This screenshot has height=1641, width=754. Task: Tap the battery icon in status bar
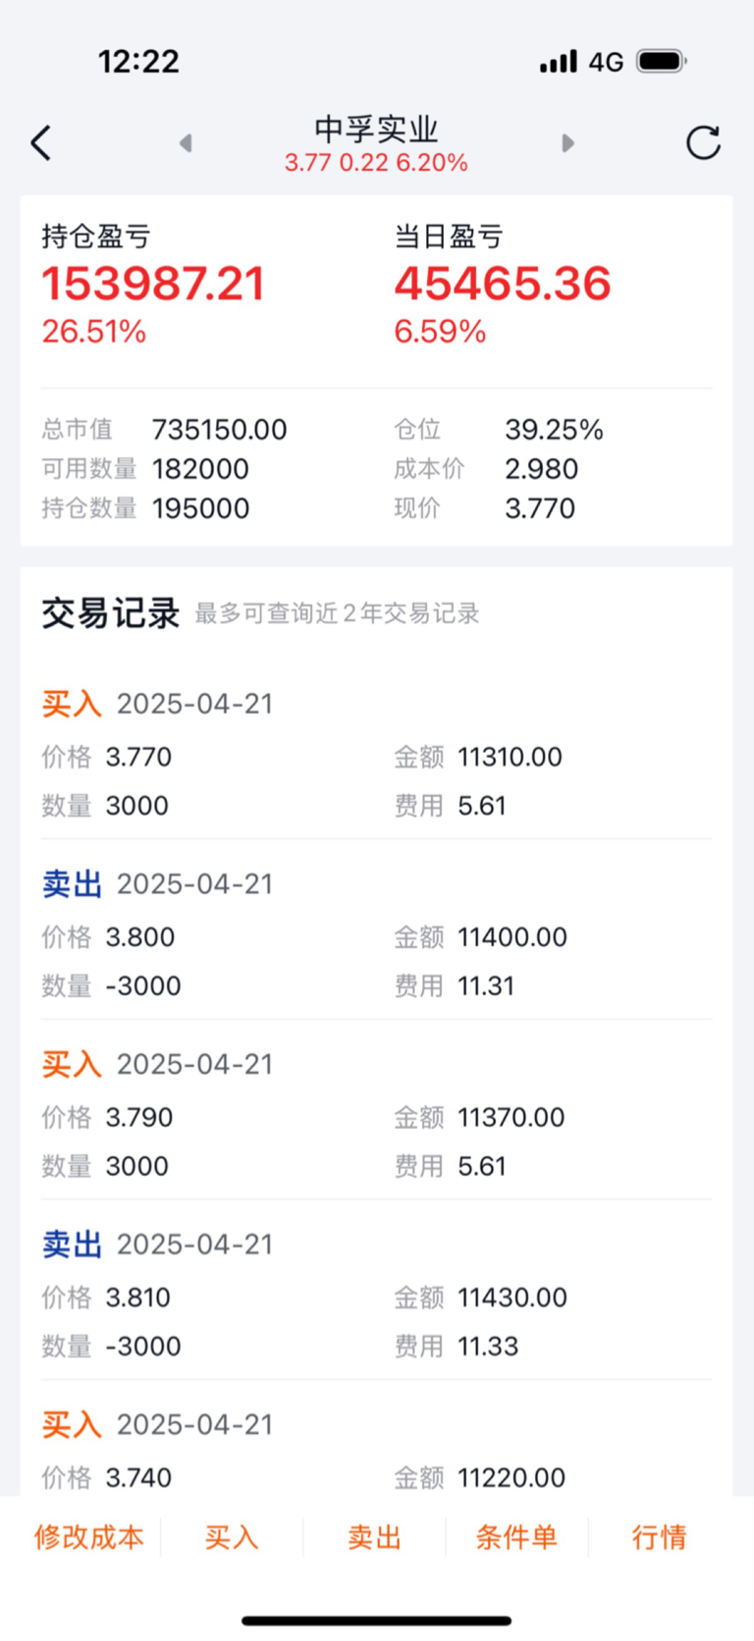point(662,61)
